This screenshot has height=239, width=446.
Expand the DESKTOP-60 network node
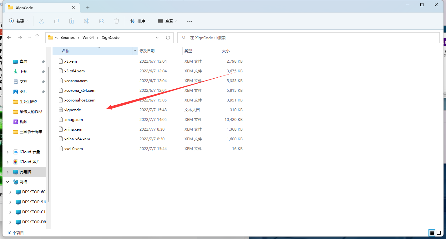(x=10, y=192)
